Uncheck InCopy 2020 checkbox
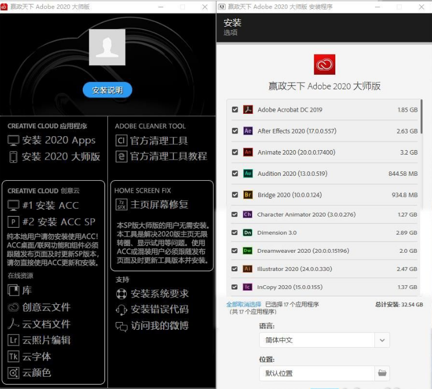Screen dimensions: 432x389 (x=235, y=287)
